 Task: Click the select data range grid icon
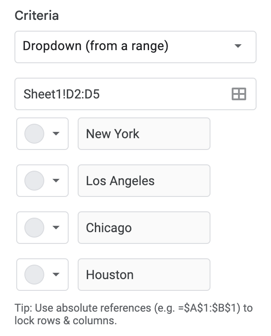point(238,94)
